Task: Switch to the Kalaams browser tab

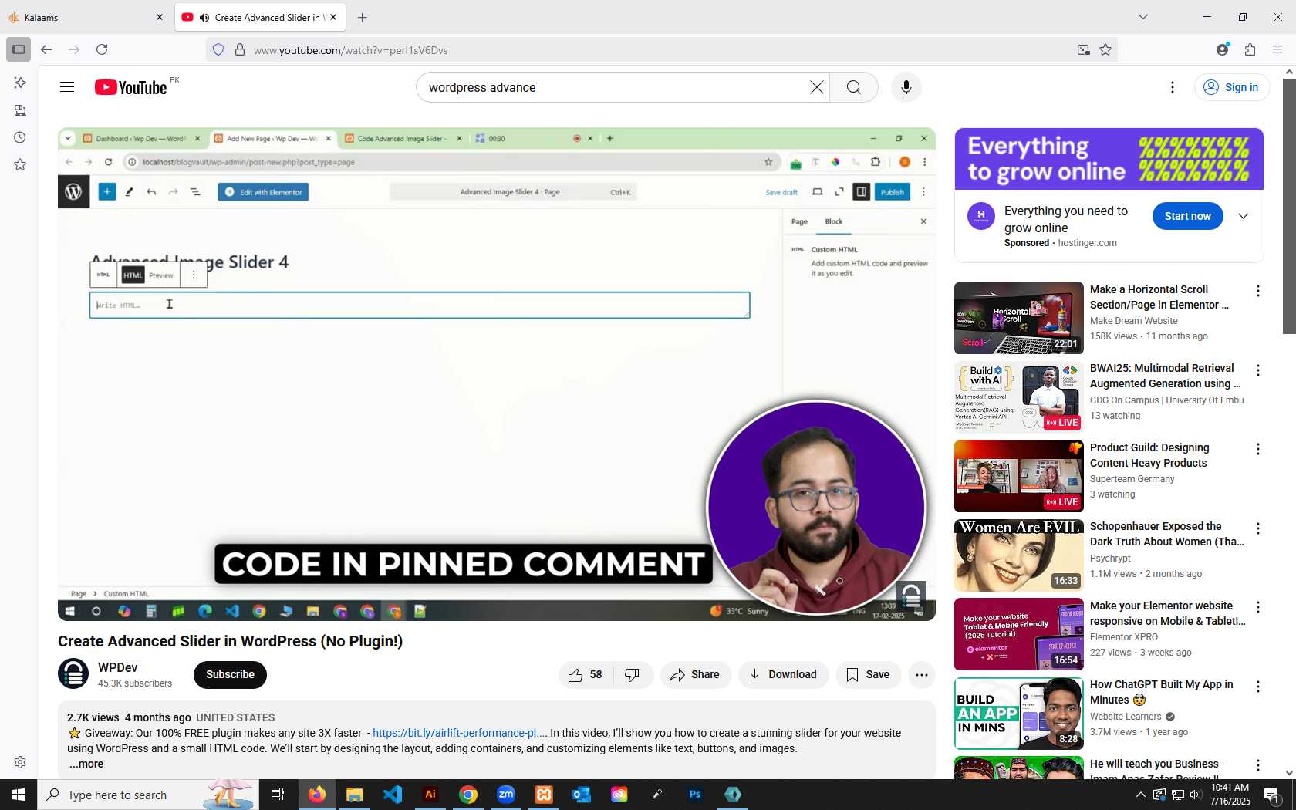Action: (x=86, y=17)
